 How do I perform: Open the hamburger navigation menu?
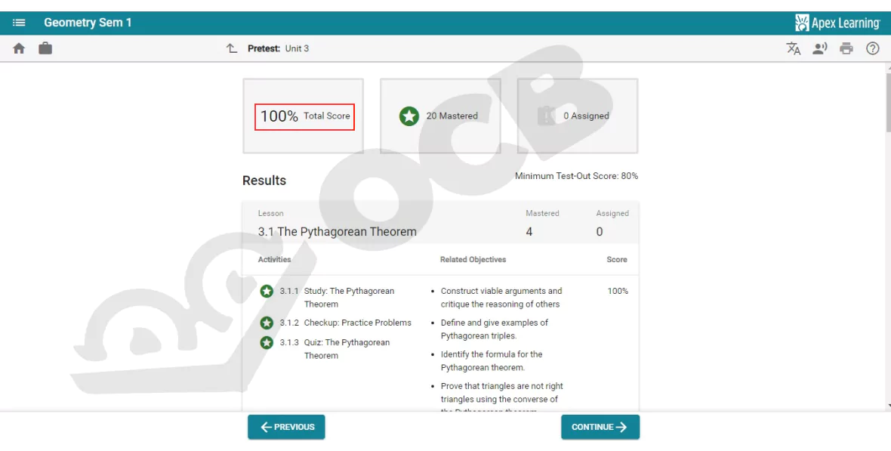click(19, 23)
